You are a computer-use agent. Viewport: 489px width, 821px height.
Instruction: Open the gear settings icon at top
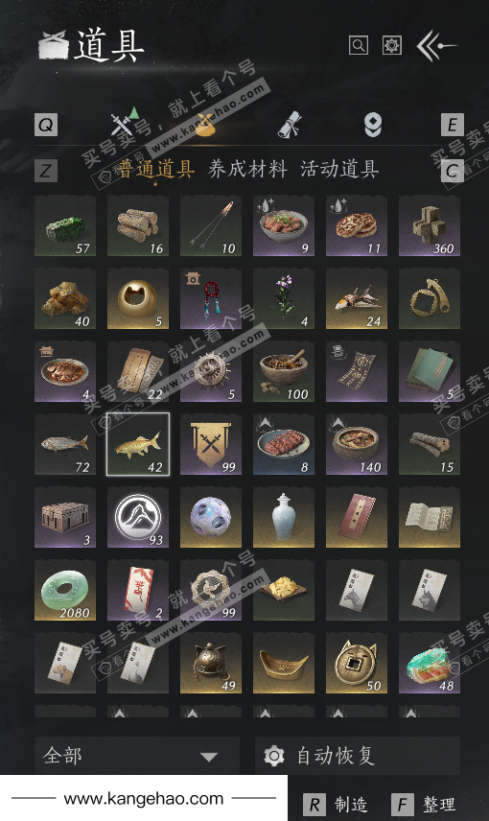pos(391,45)
